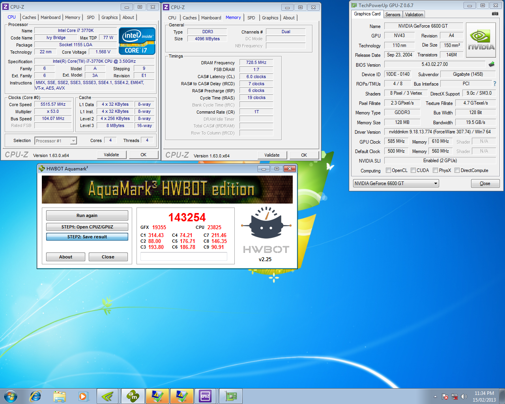Open Mainboard tab in left CPU-Z
The height and width of the screenshot is (404, 505).
click(50, 17)
